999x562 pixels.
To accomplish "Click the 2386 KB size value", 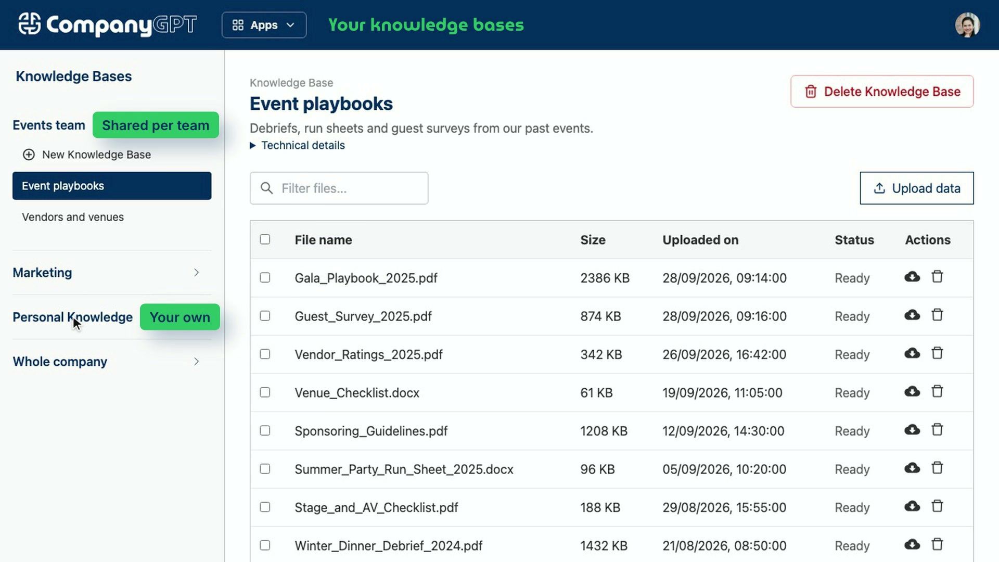I will point(605,278).
